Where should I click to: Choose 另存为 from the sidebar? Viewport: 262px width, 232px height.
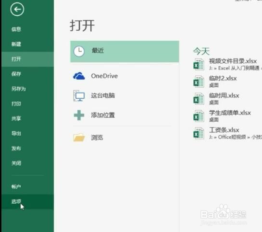point(27,89)
